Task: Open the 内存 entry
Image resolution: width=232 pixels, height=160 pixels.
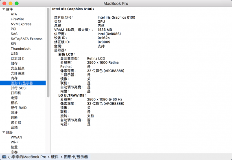Action: (x=14, y=78)
